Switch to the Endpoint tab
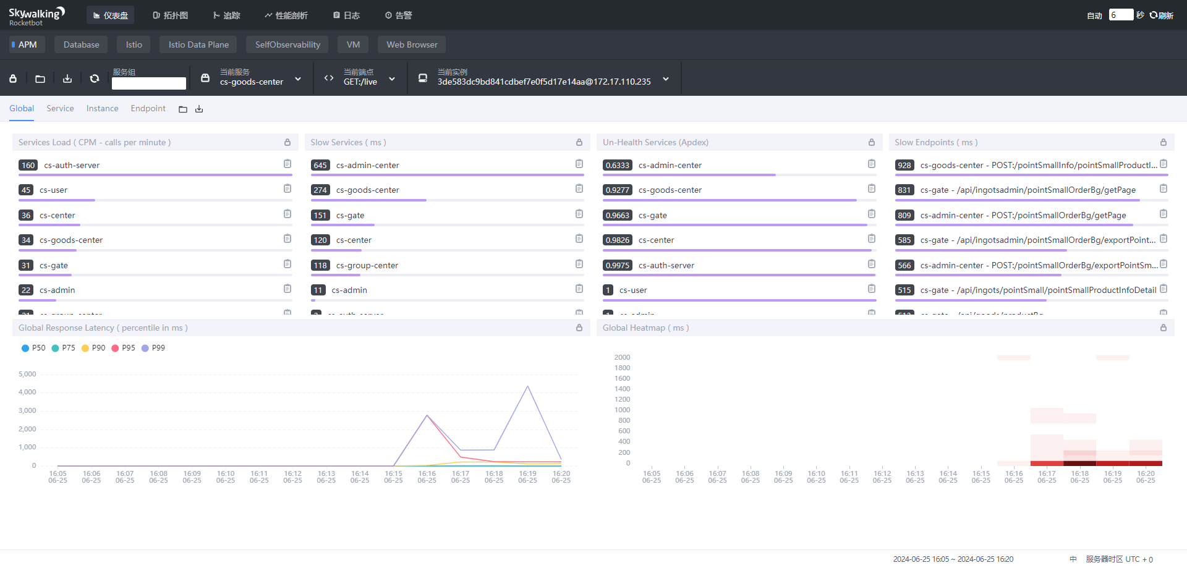 pyautogui.click(x=148, y=109)
